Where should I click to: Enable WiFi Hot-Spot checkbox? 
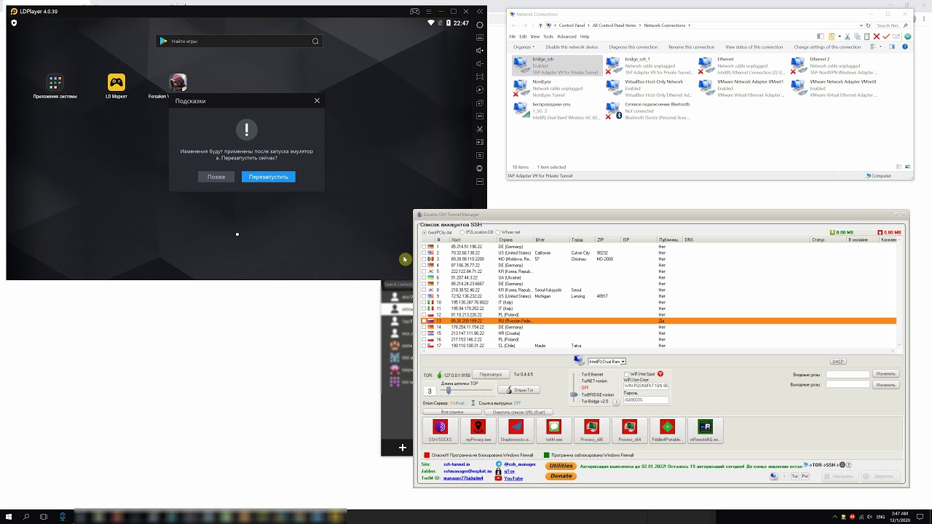click(x=627, y=374)
